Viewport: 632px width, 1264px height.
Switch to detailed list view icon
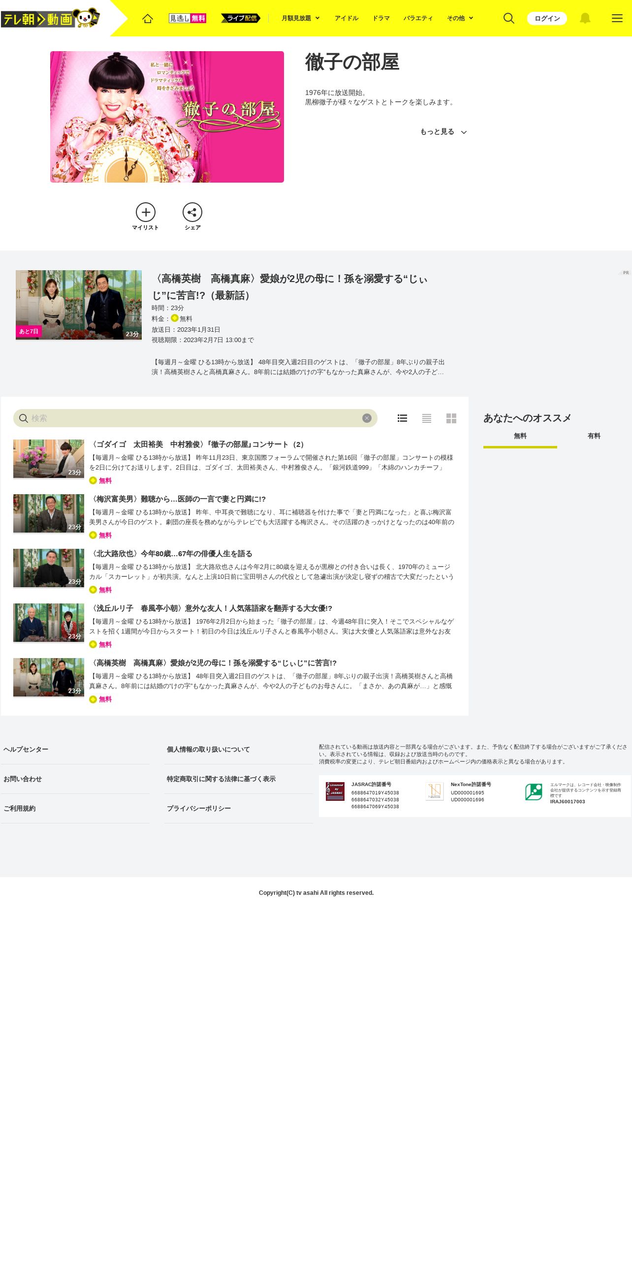coord(402,418)
